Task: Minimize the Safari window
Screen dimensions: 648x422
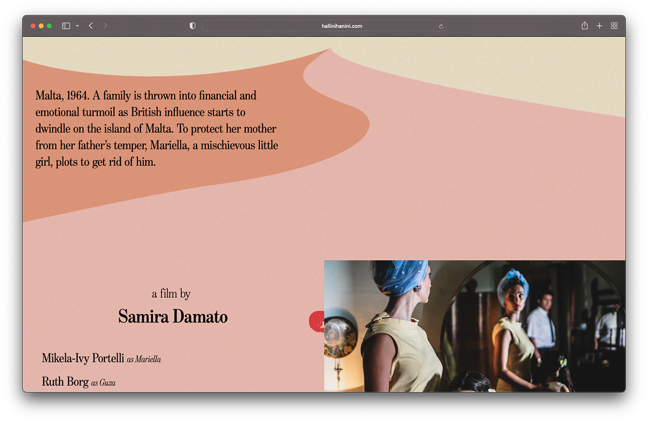Action: point(41,26)
